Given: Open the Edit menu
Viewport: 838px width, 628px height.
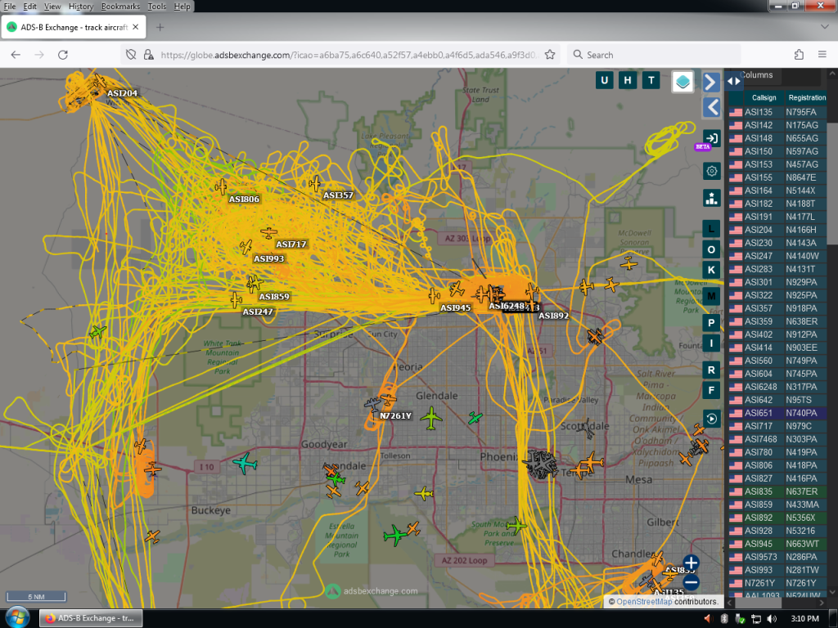Looking at the screenshot, I should [30, 7].
